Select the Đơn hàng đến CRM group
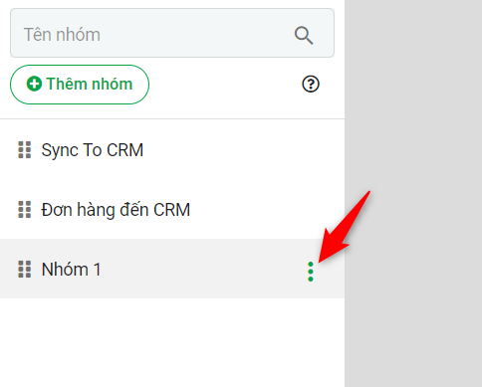The width and height of the screenshot is (482, 387). pyautogui.click(x=172, y=209)
